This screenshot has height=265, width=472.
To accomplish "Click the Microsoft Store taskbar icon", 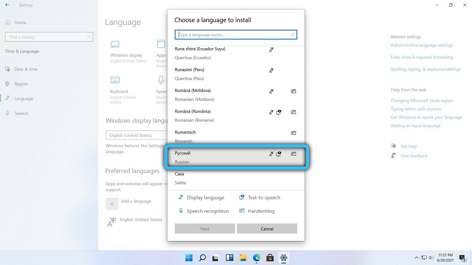I will (270, 258).
